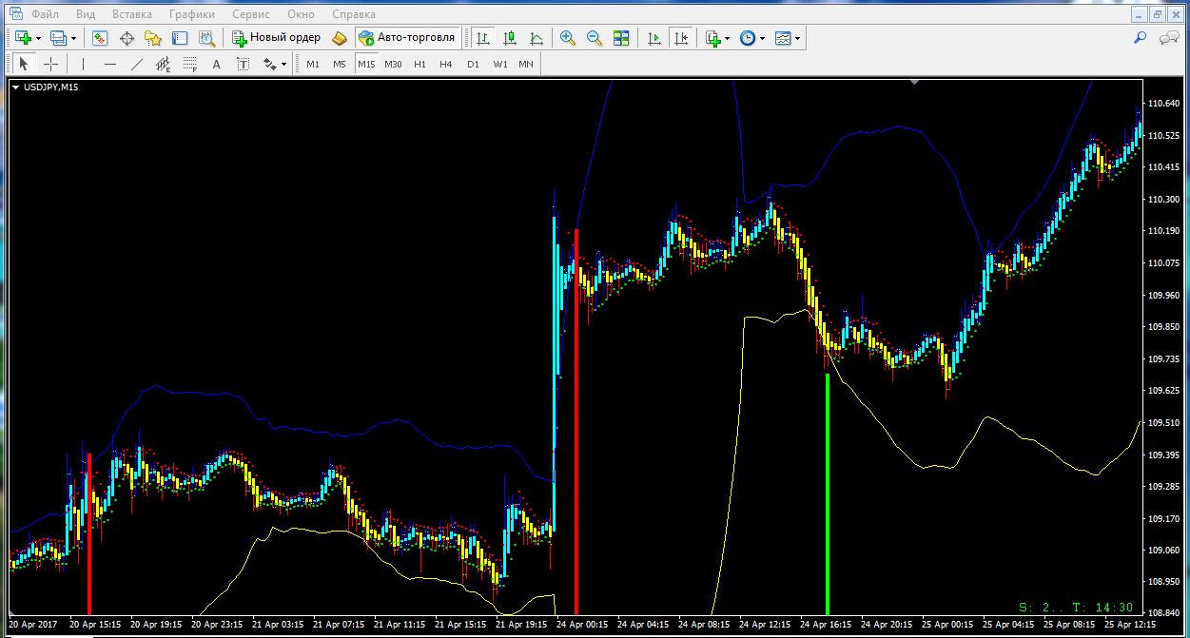This screenshot has width=1190, height=638.
Task: Expand the new chart dropdown arrow
Action: (38, 39)
